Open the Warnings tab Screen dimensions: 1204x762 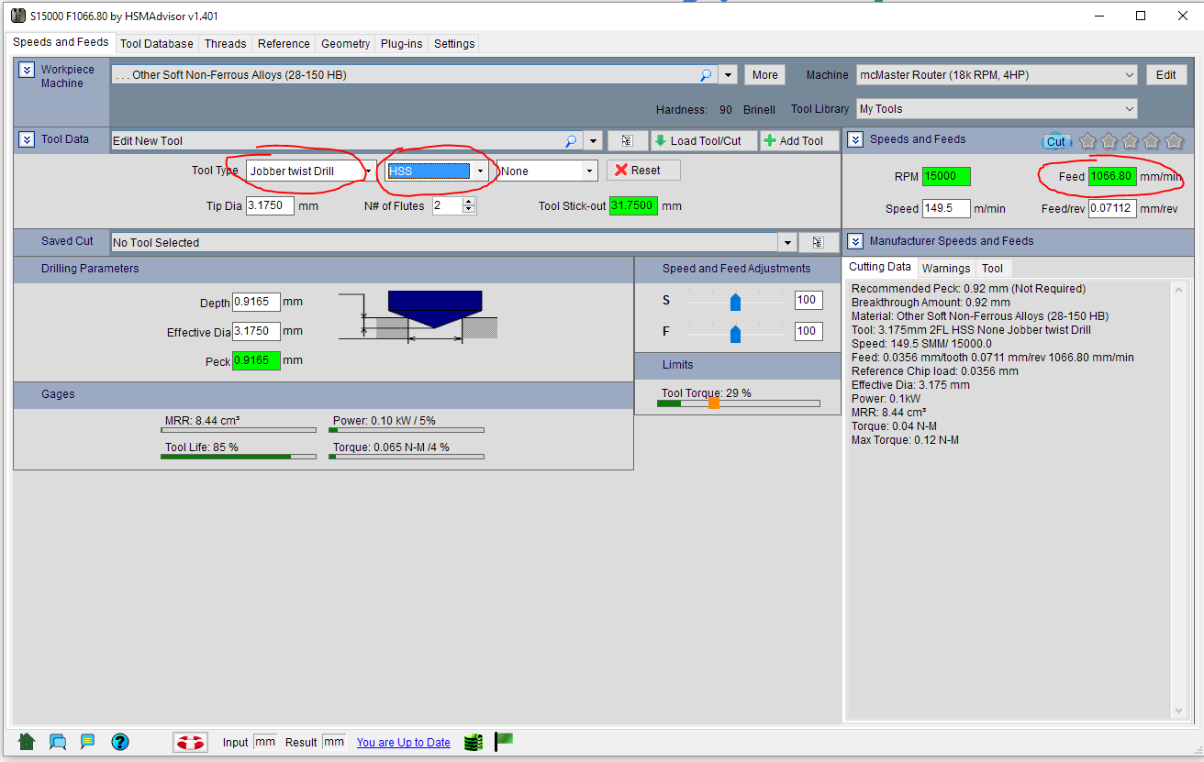click(945, 269)
